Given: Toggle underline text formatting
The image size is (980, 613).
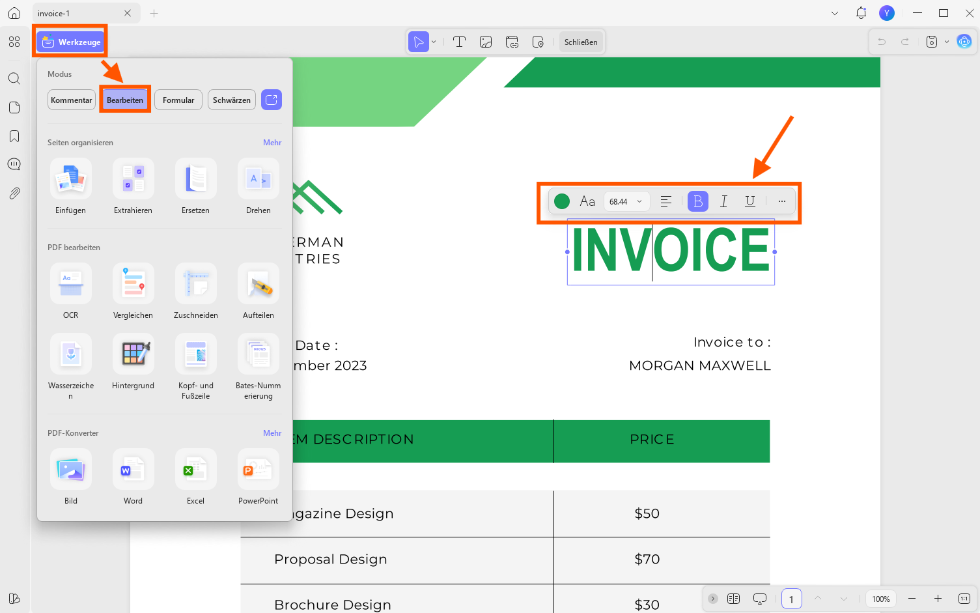Looking at the screenshot, I should [750, 201].
